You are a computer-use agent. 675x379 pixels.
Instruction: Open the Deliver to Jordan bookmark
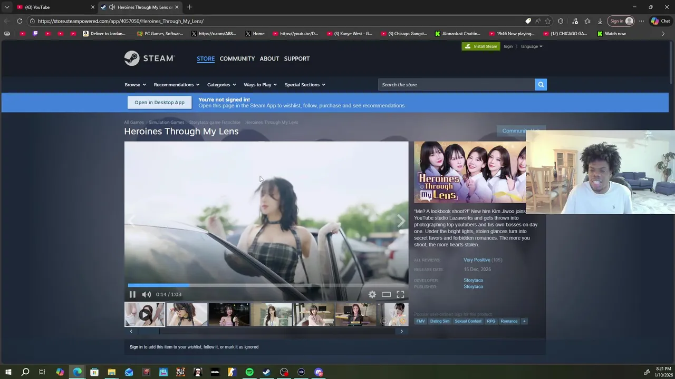(104, 34)
